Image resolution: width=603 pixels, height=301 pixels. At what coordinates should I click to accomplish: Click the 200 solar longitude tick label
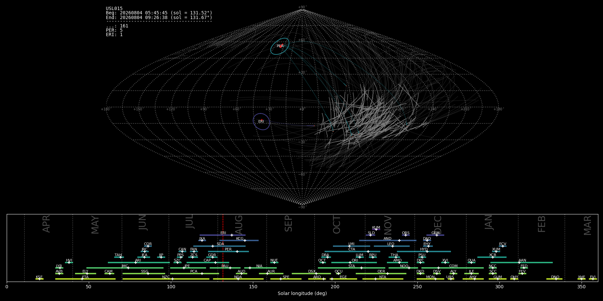[x=335, y=287]
